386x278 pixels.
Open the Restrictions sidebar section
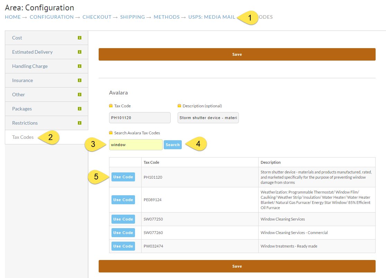click(46, 123)
